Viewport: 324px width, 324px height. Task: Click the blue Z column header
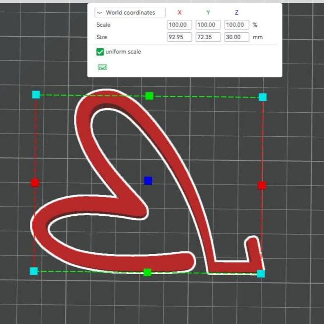click(237, 13)
